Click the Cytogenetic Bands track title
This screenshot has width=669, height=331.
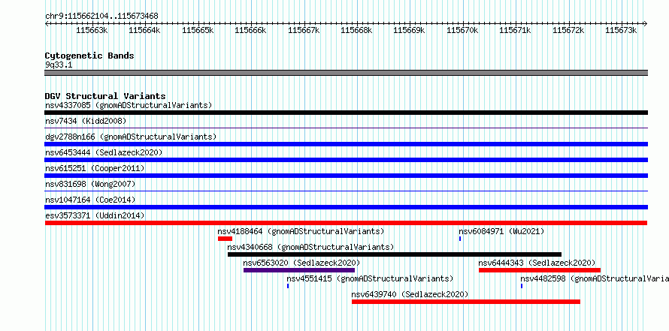coord(89,56)
